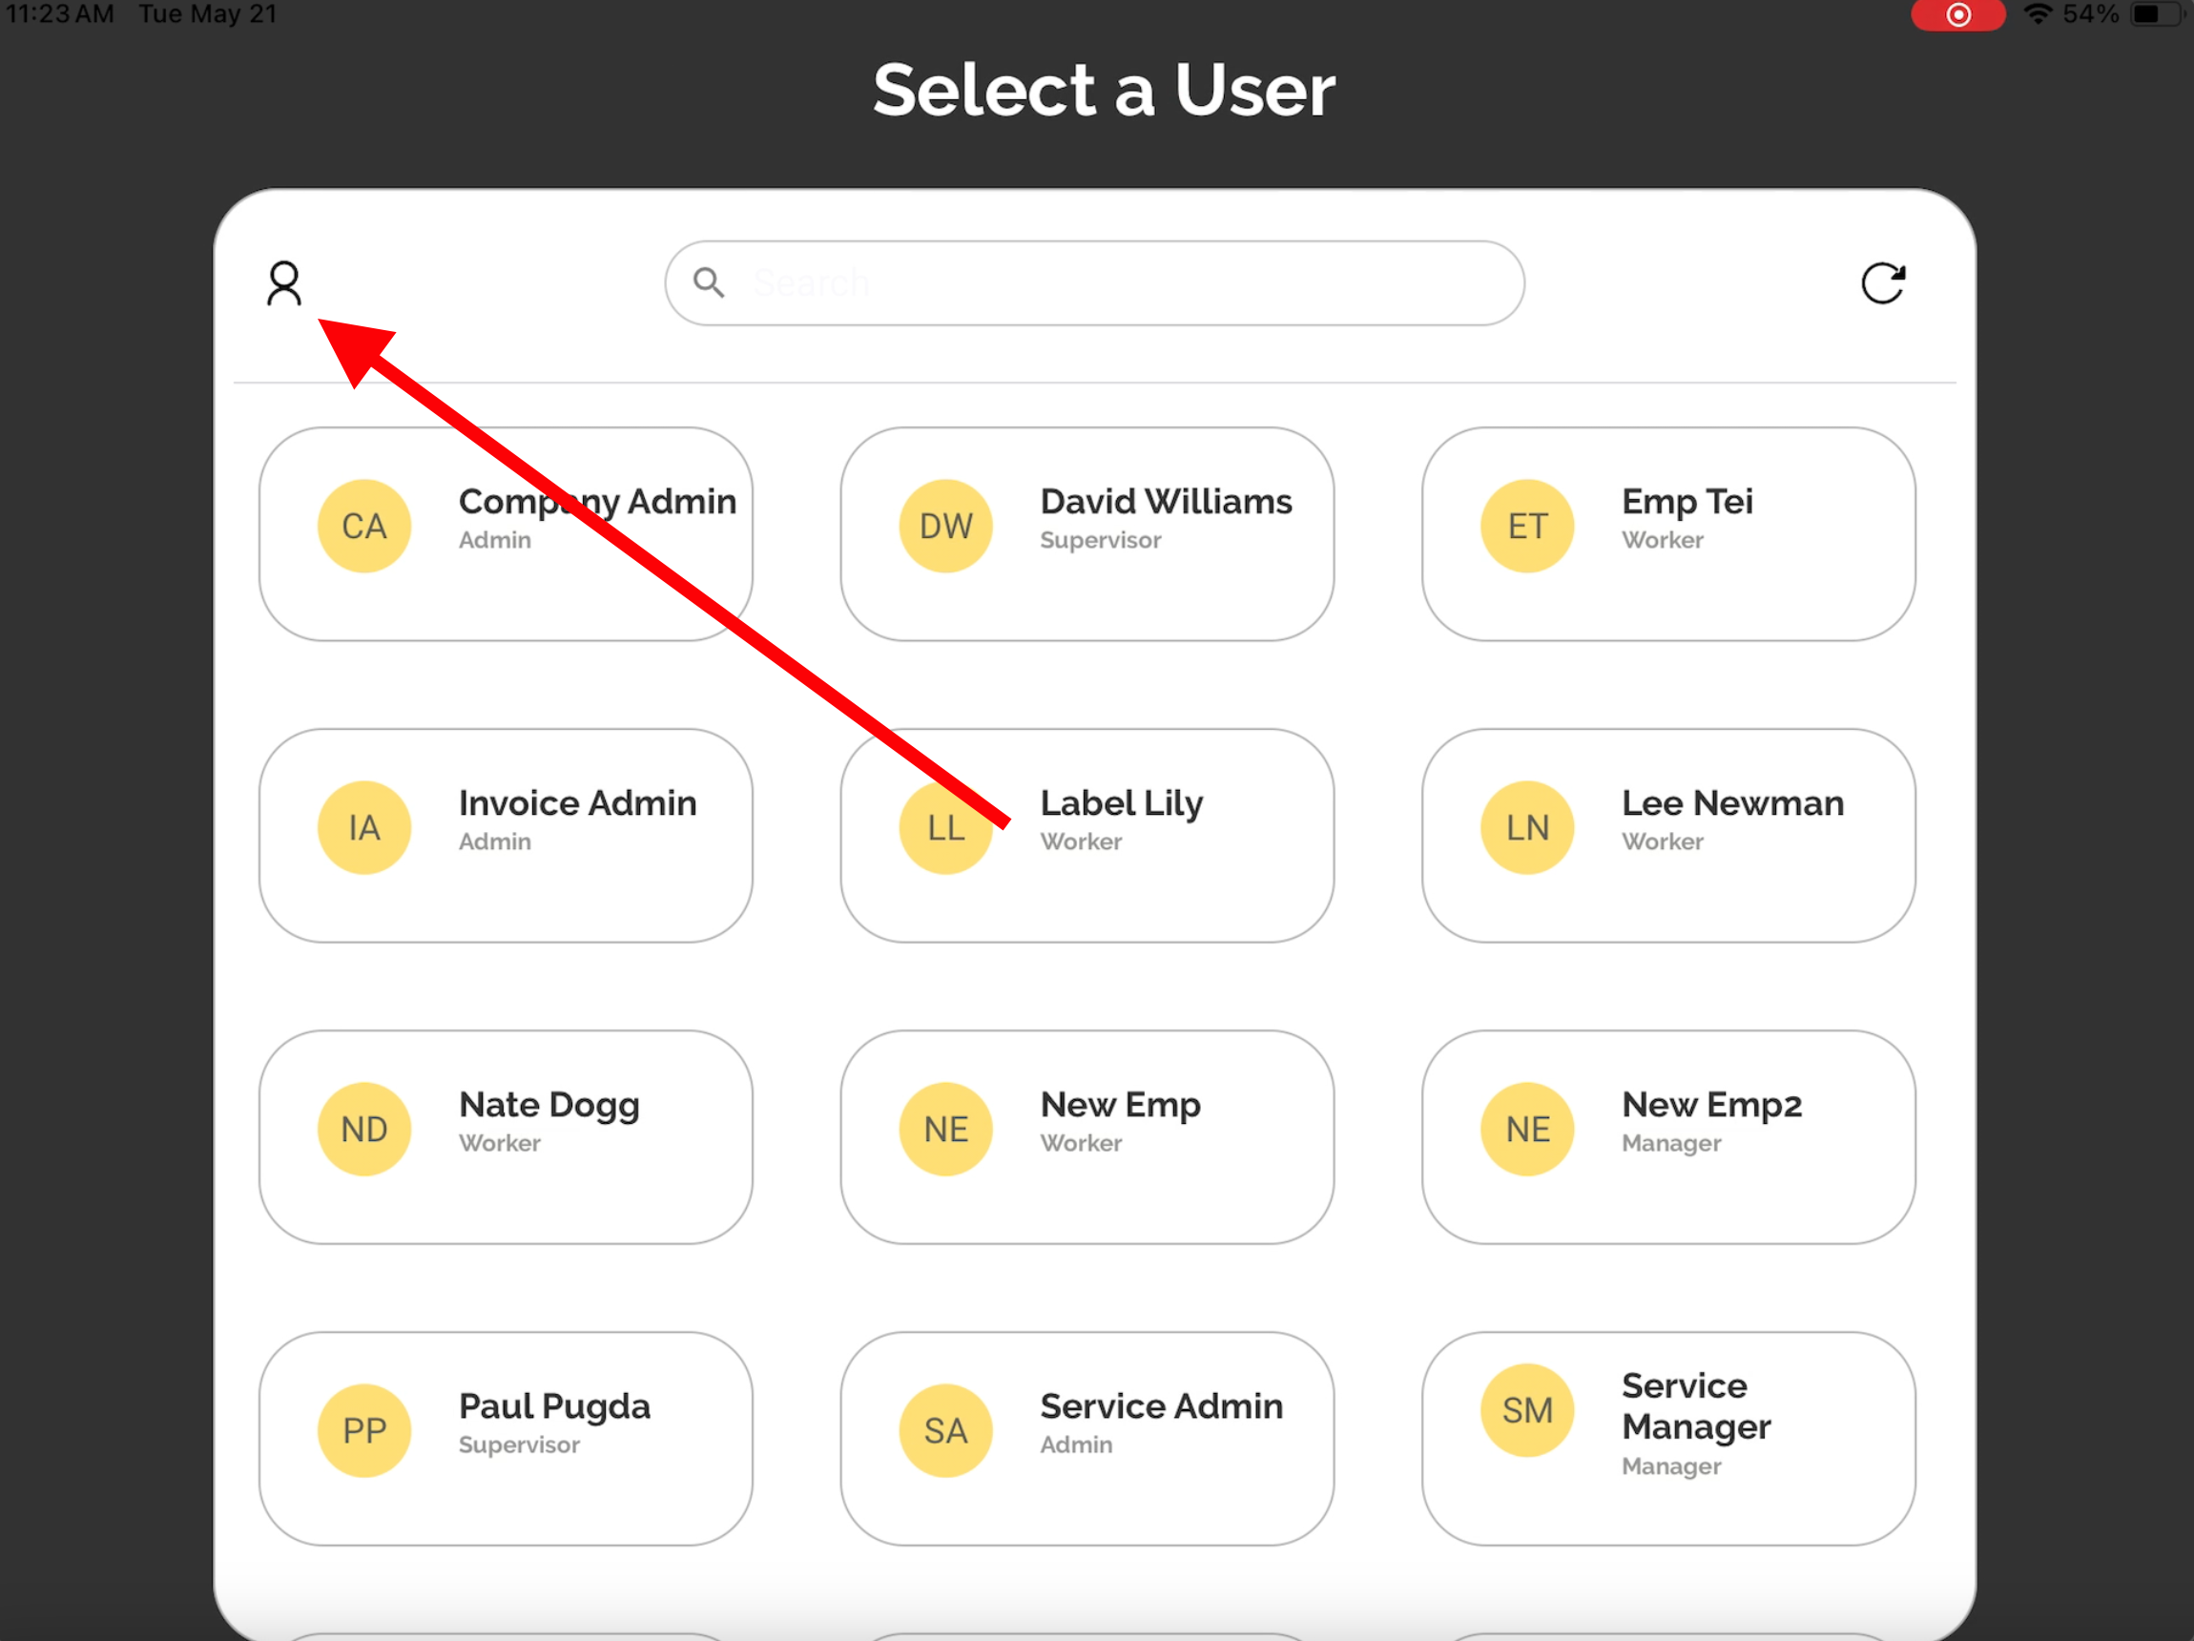Image resolution: width=2194 pixels, height=1641 pixels.
Task: Focus the Search input field
Action: coord(1094,282)
